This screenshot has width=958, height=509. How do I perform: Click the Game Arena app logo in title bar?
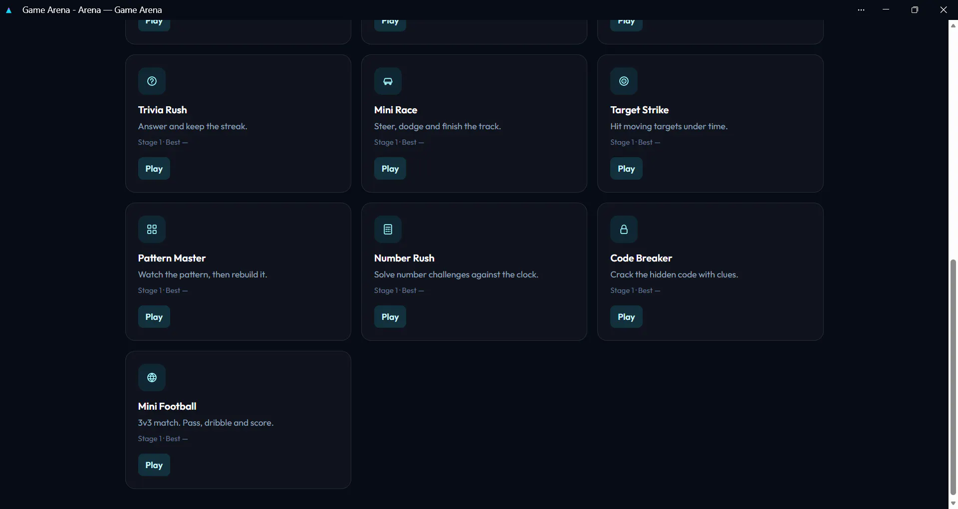(x=8, y=10)
